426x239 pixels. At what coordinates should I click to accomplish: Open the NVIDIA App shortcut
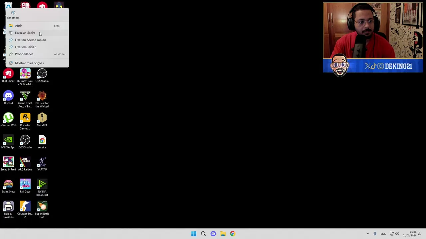pos(8,142)
